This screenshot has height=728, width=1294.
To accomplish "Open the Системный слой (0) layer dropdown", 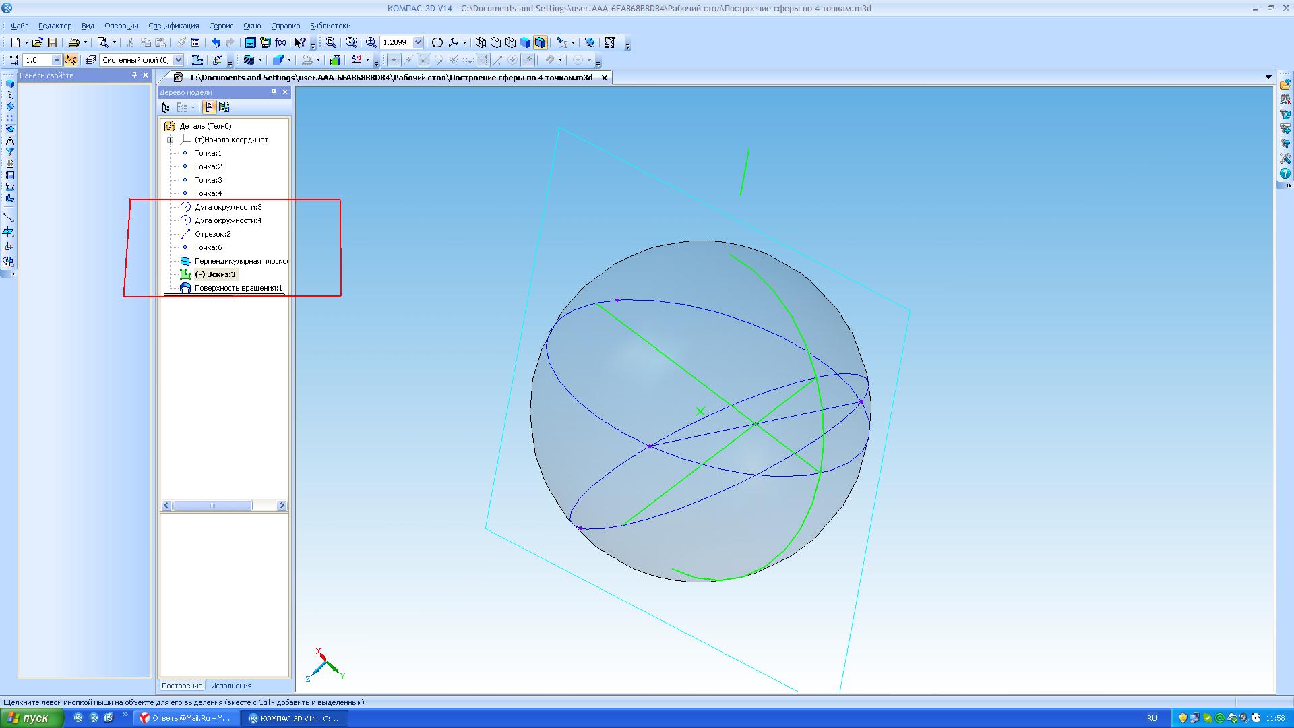I will click(x=178, y=60).
